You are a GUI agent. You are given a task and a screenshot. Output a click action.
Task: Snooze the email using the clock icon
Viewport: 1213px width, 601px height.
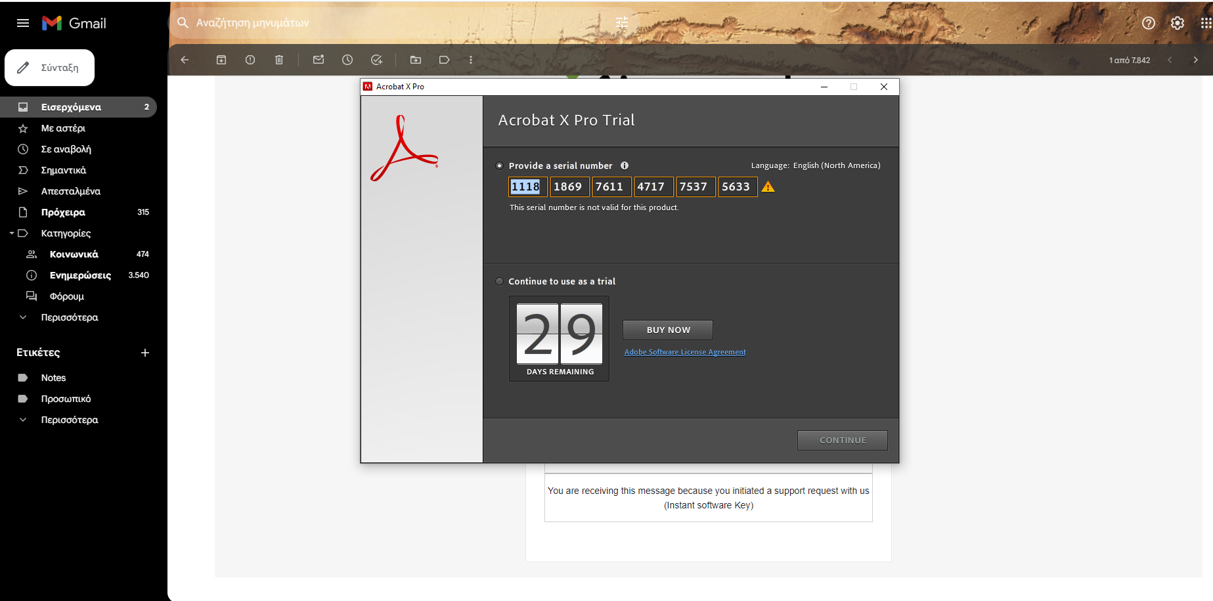(347, 60)
